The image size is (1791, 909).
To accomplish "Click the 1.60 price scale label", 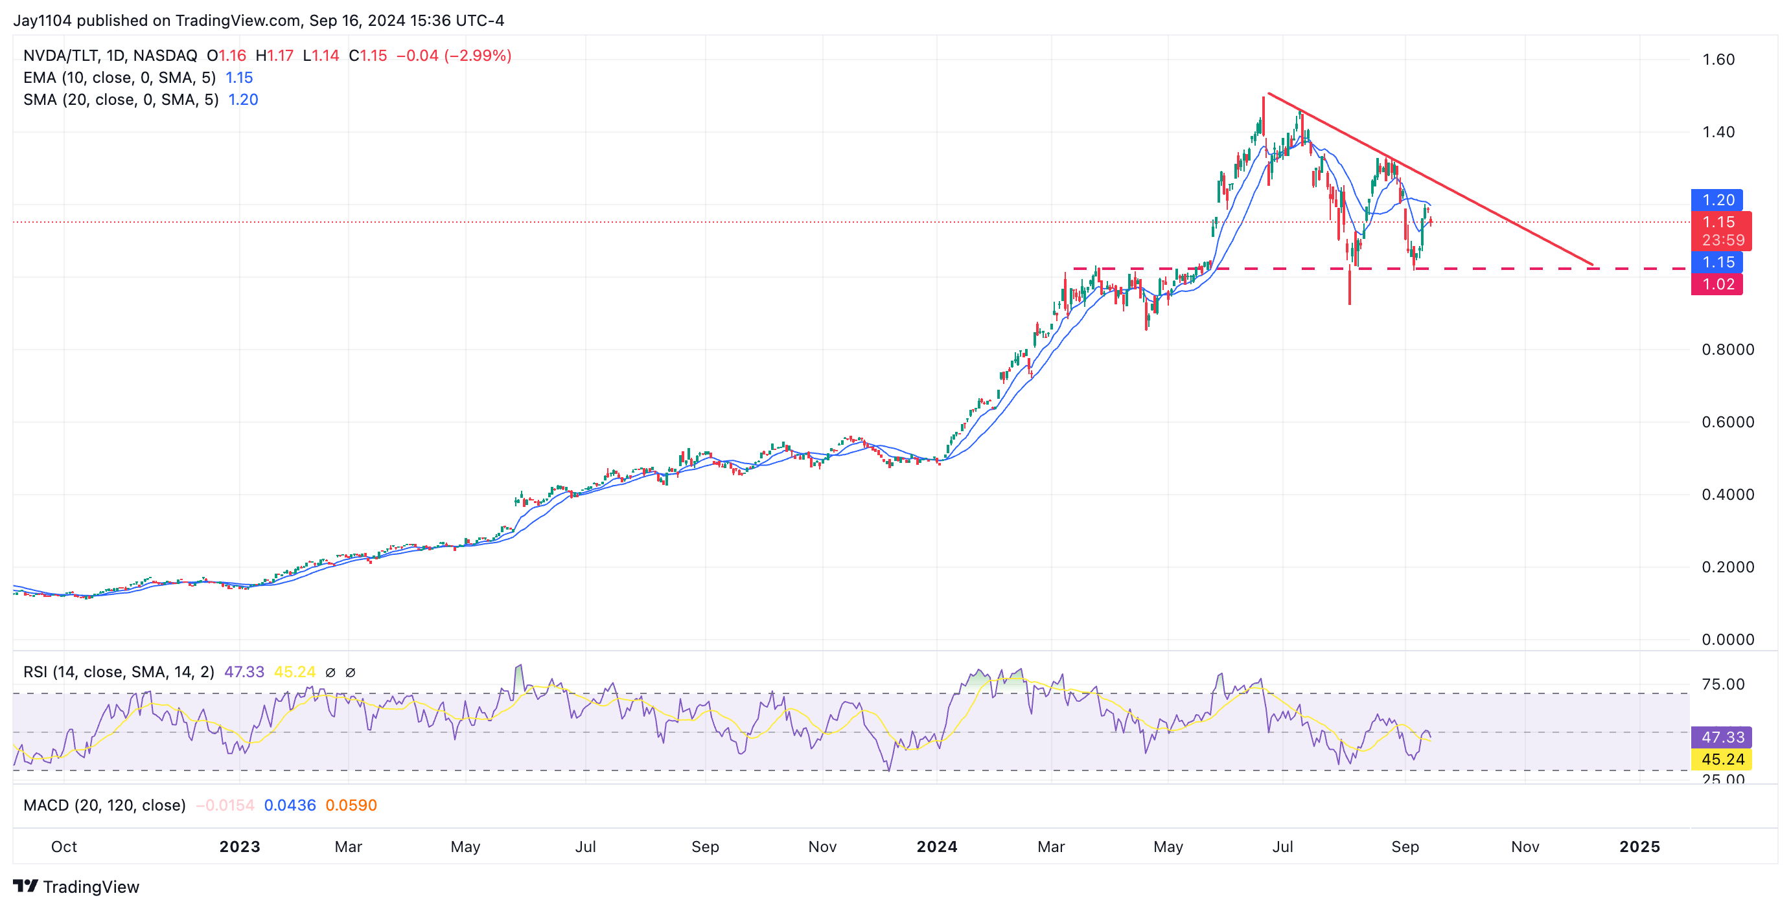I will coord(1718,60).
